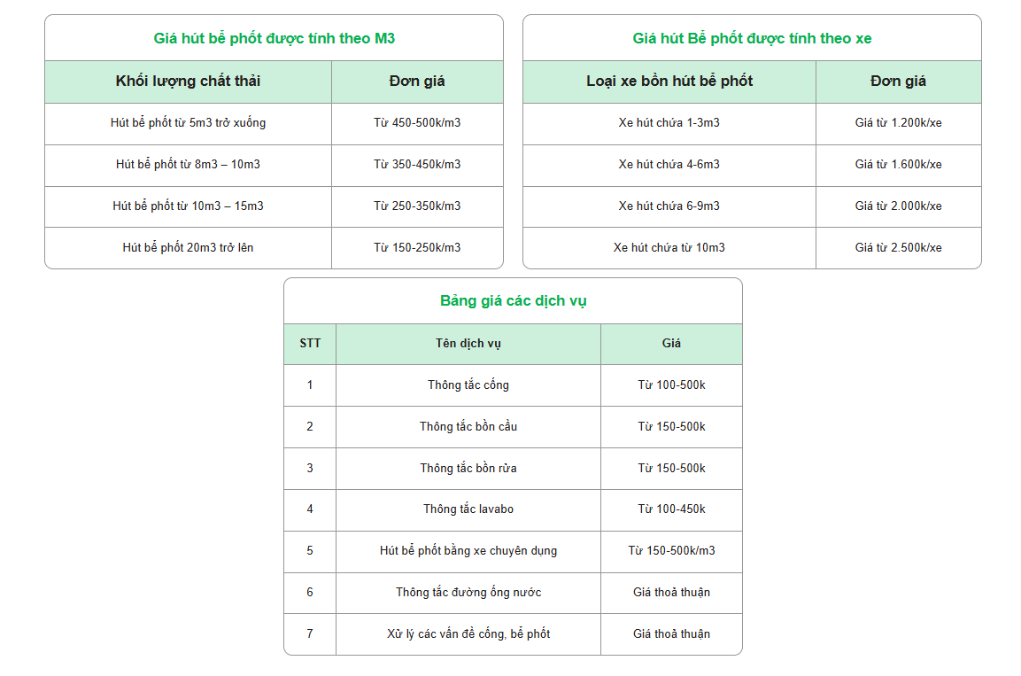Click the 'Tên dịch vụ' column header

coord(468,344)
